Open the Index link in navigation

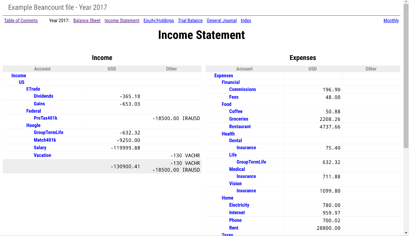click(x=246, y=20)
